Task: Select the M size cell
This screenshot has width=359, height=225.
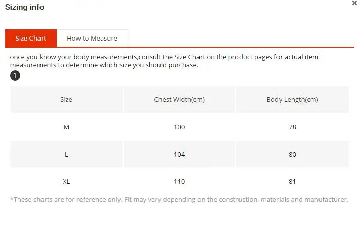Action: pyautogui.click(x=66, y=127)
